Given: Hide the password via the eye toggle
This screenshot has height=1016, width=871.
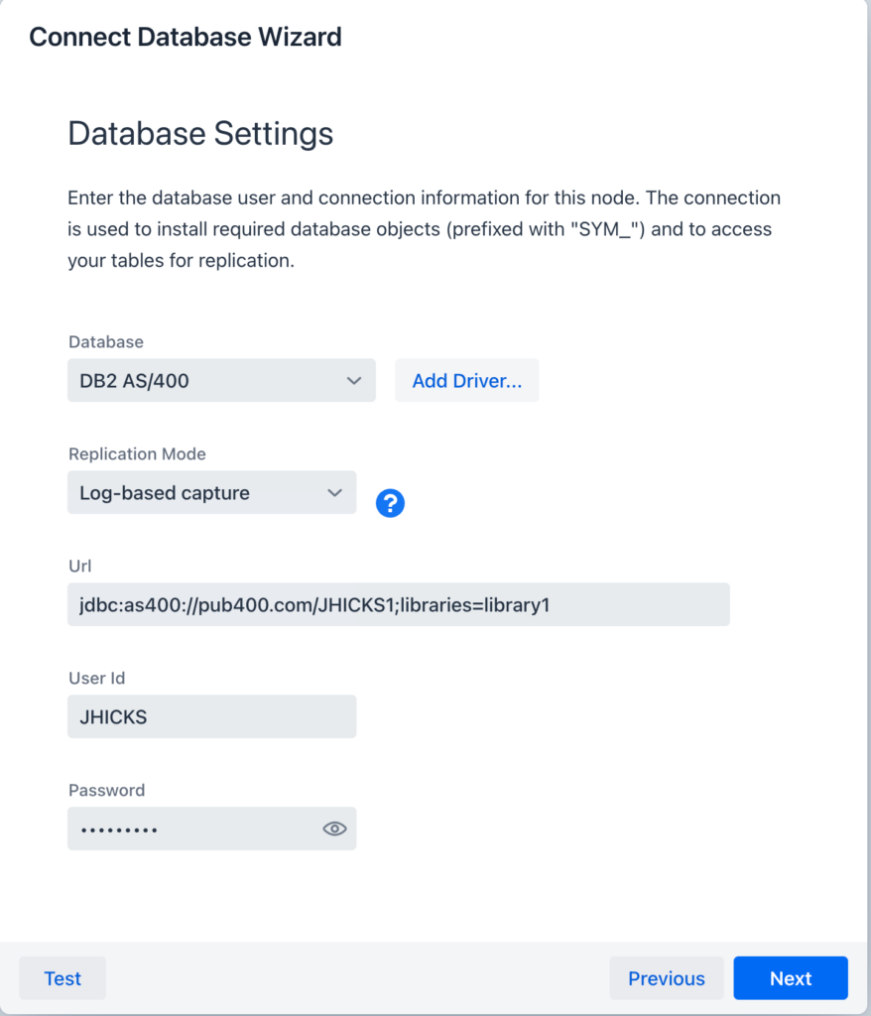Looking at the screenshot, I should tap(334, 828).
